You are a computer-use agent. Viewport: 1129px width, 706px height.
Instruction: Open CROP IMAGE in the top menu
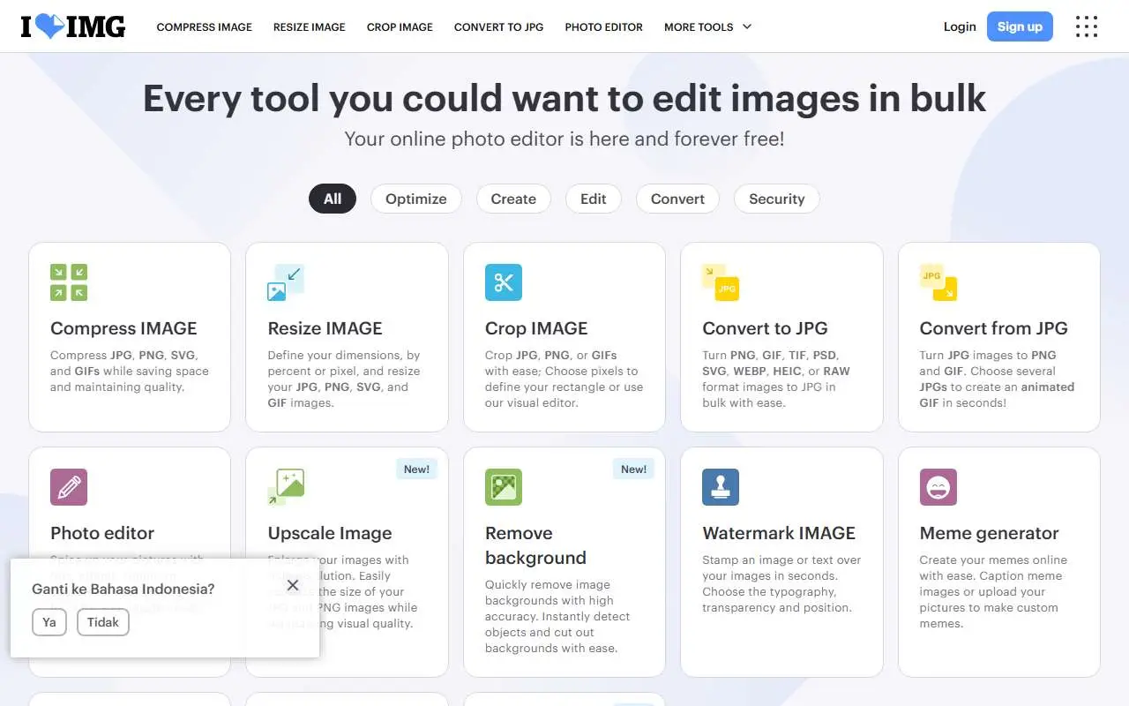point(400,26)
